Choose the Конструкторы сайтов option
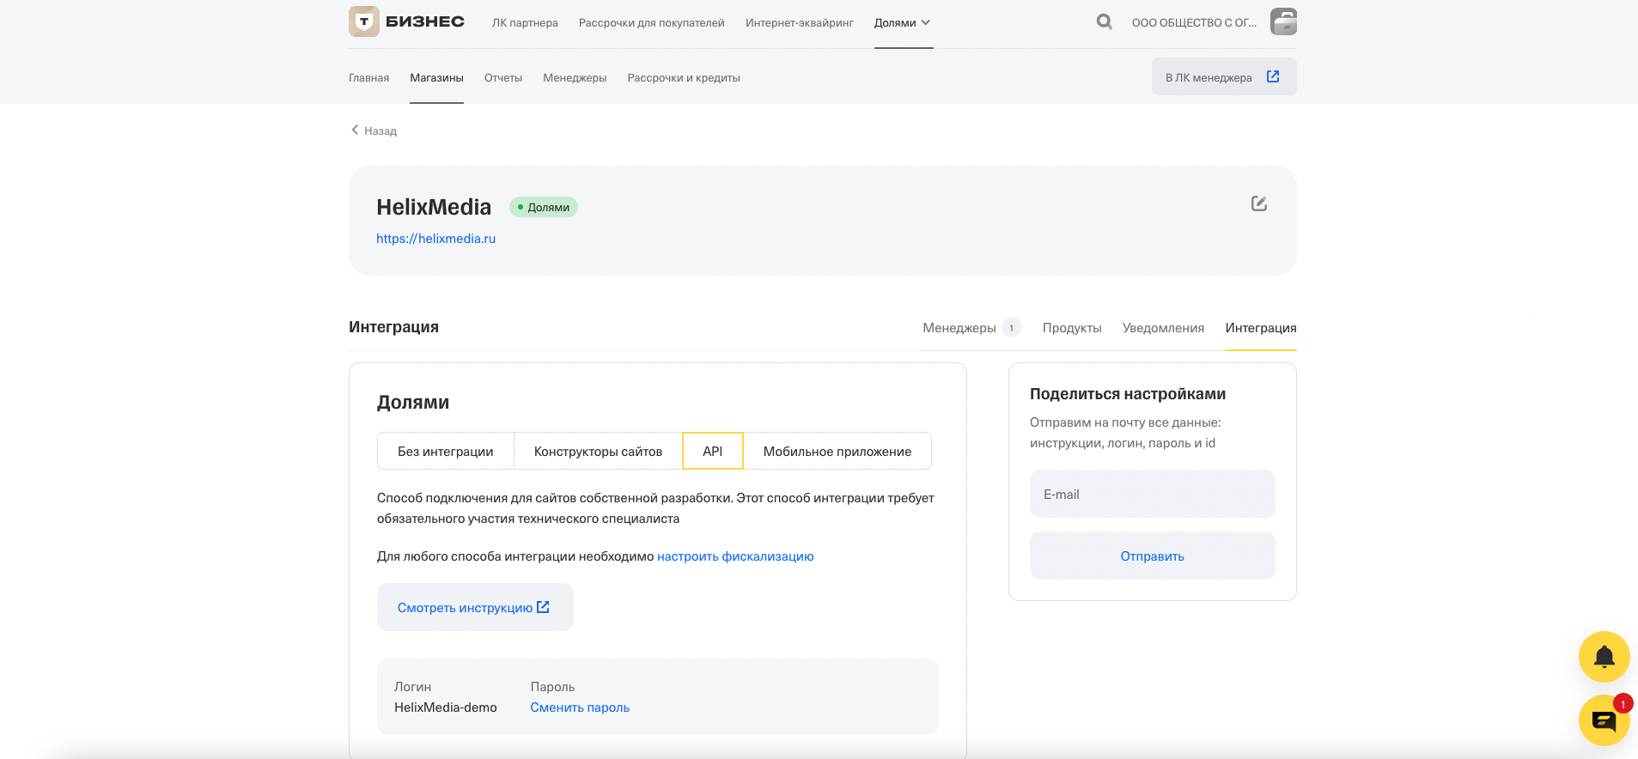 click(598, 451)
